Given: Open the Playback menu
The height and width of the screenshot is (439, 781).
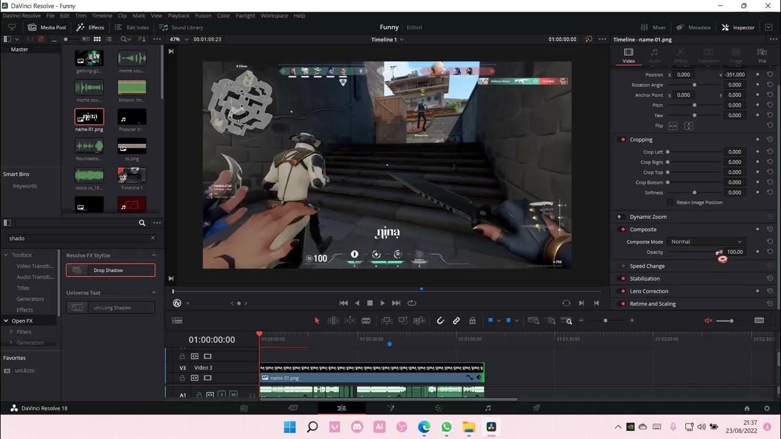Looking at the screenshot, I should (x=179, y=15).
